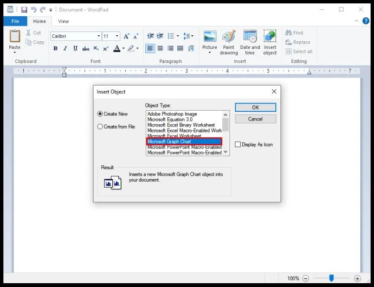Select Microsoft Graph Chart entry
This screenshot has width=374, height=287.
(184, 142)
